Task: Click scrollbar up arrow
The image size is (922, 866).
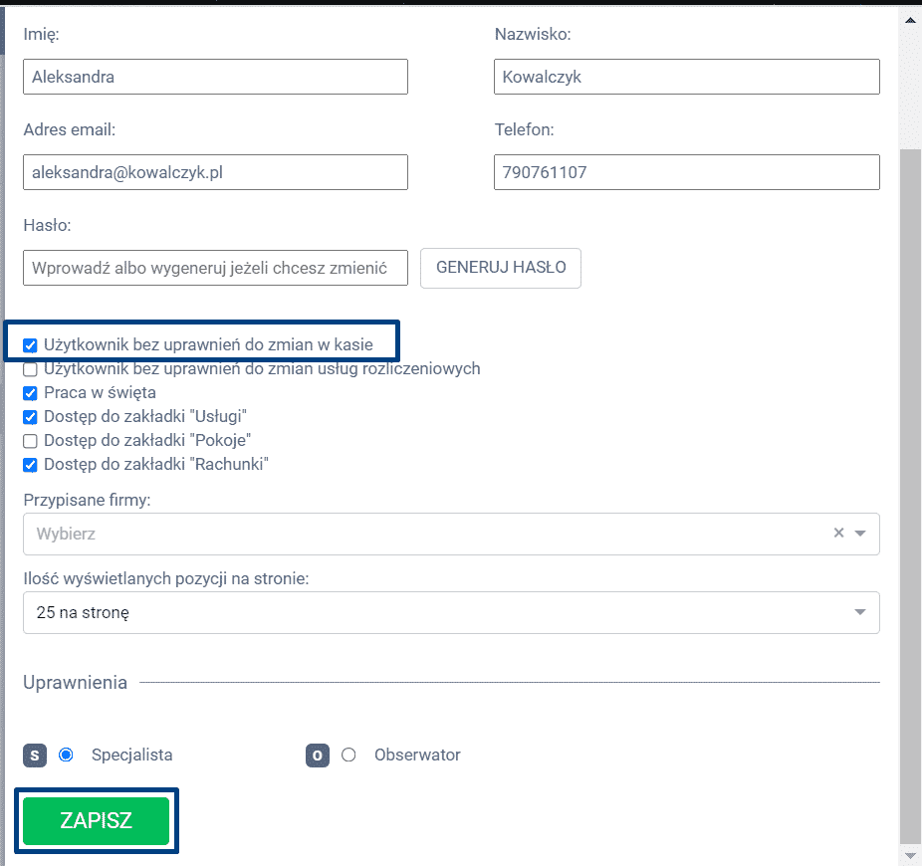Action: pyautogui.click(x=910, y=16)
